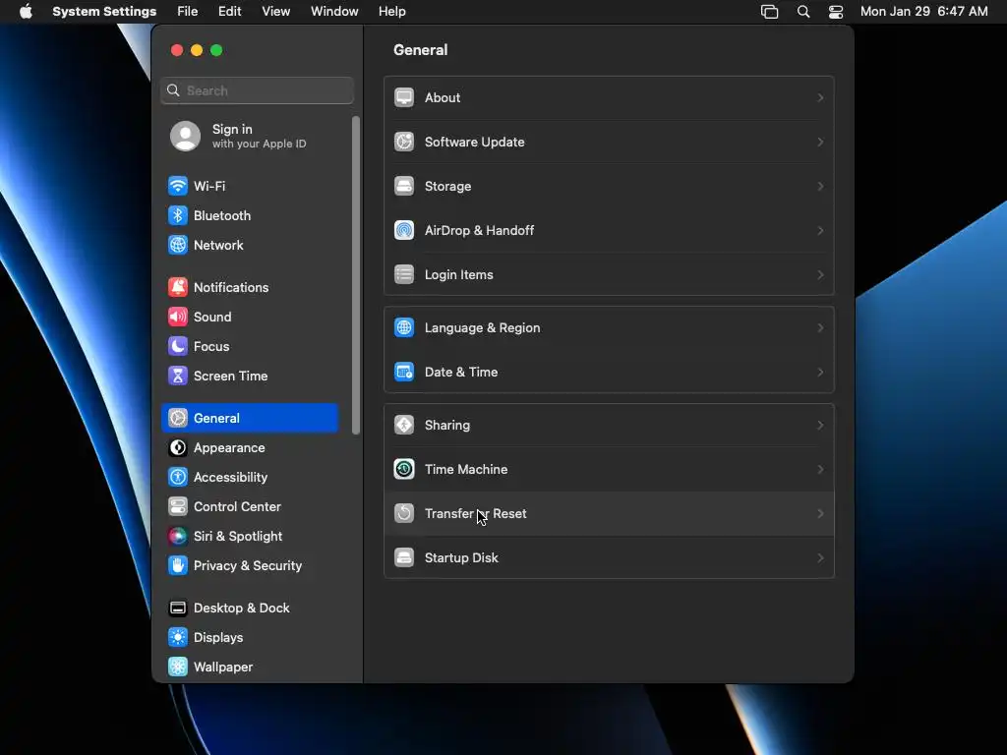
Task: Expand Language & Region chevron
Action: click(x=820, y=328)
